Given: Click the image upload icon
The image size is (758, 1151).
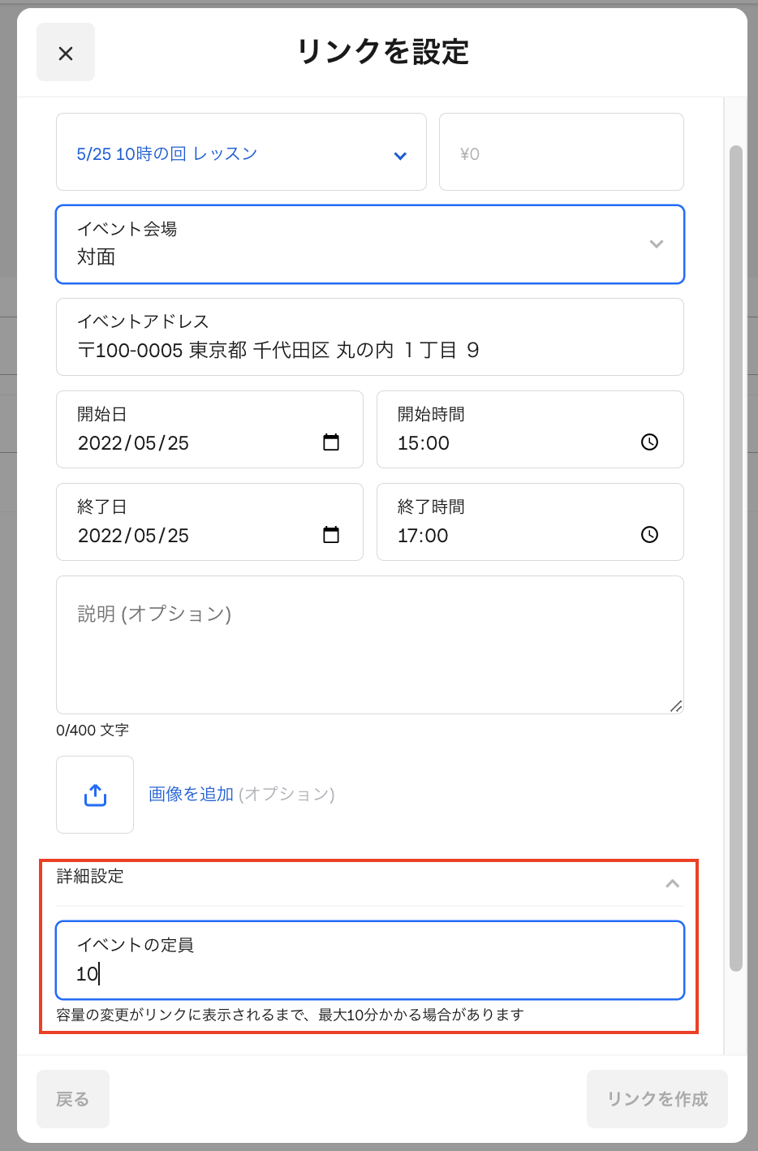Looking at the screenshot, I should coord(95,794).
